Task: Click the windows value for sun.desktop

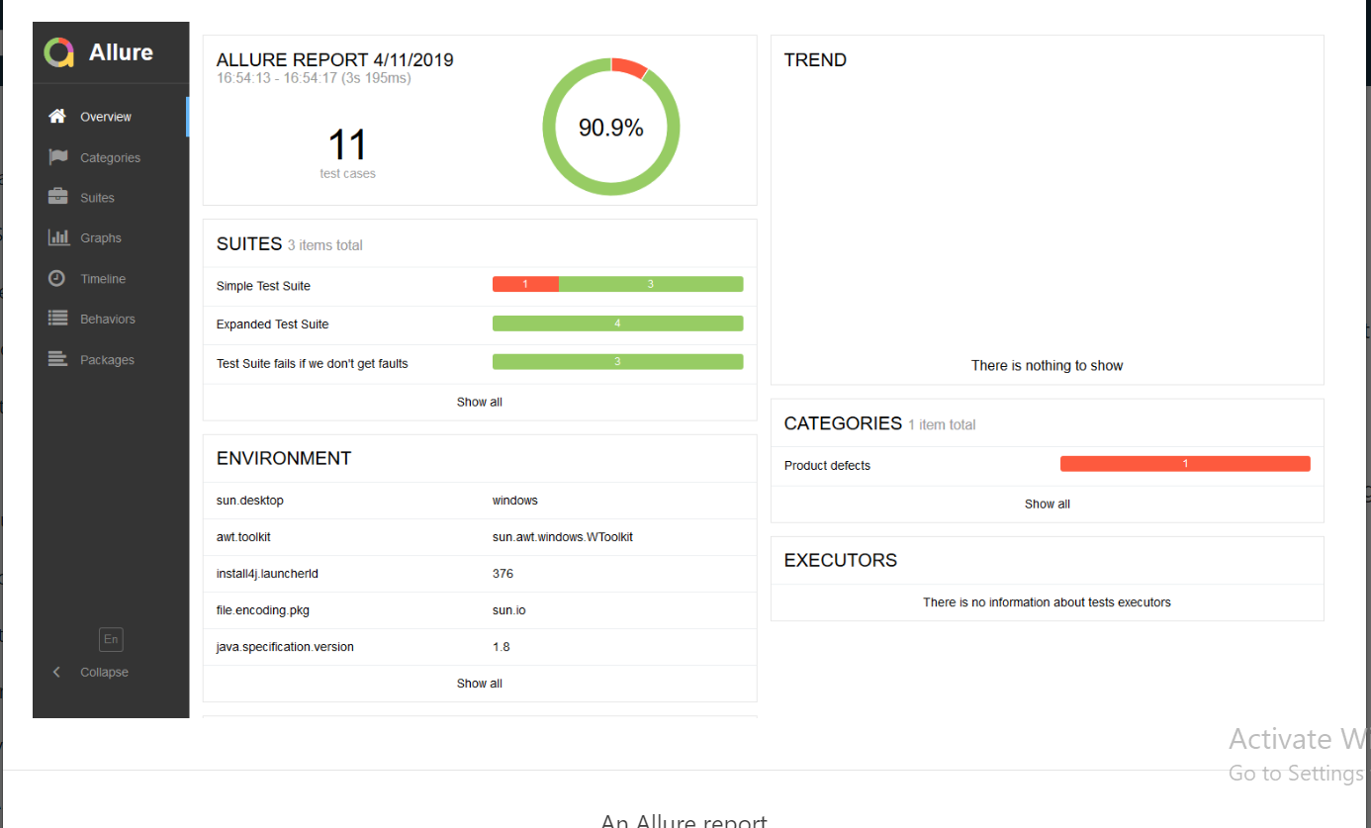Action: pos(515,501)
